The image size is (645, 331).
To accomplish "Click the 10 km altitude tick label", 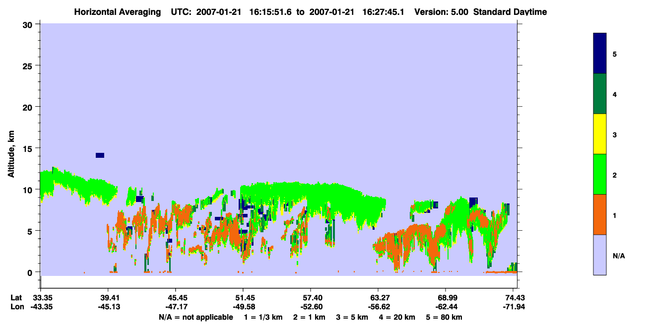I will 29,190.
